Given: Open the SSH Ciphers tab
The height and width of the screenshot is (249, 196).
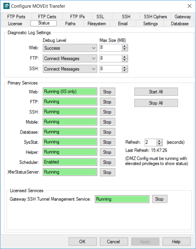Looking at the screenshot, I should point(155,16).
